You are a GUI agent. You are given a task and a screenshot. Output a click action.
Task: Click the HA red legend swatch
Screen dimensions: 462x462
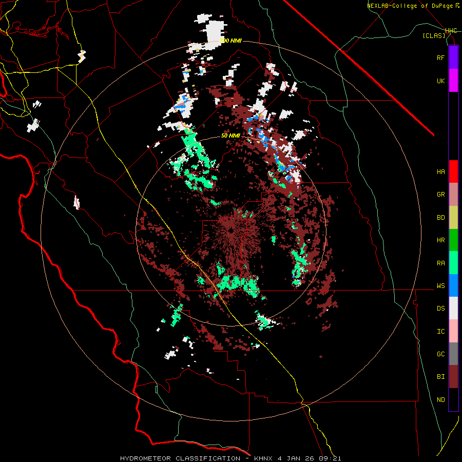[x=453, y=171]
